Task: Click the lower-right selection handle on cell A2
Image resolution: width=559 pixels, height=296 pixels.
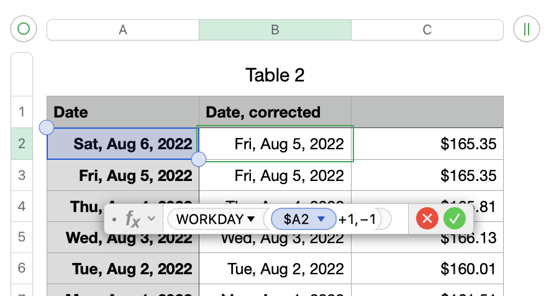Action: click(199, 160)
